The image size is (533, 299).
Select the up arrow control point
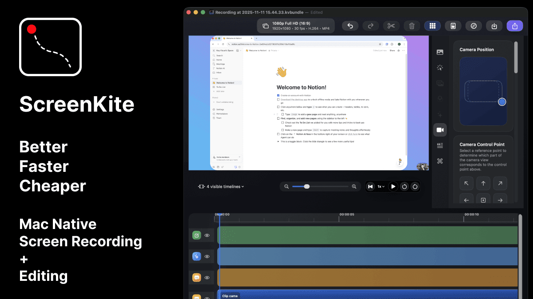pyautogui.click(x=483, y=183)
